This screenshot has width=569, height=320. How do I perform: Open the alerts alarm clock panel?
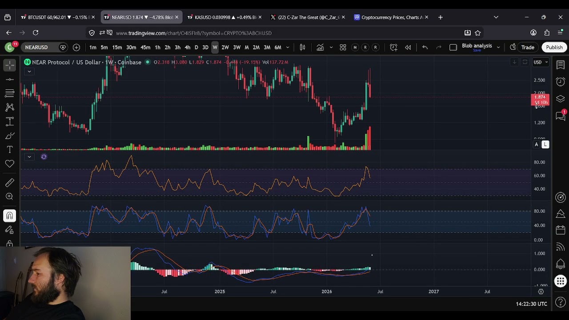pyautogui.click(x=561, y=82)
